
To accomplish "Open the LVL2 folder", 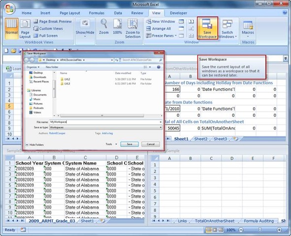I will pyautogui.click(x=65, y=79).
